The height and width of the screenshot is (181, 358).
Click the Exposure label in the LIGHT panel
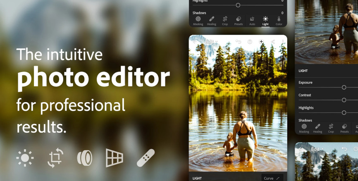coord(305,82)
